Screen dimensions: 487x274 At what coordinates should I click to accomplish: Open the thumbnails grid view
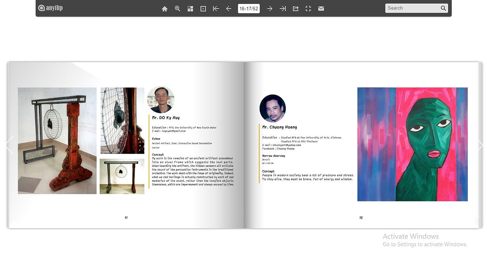click(190, 8)
